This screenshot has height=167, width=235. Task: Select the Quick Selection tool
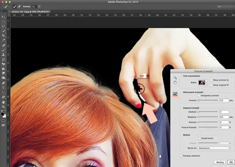(3, 31)
